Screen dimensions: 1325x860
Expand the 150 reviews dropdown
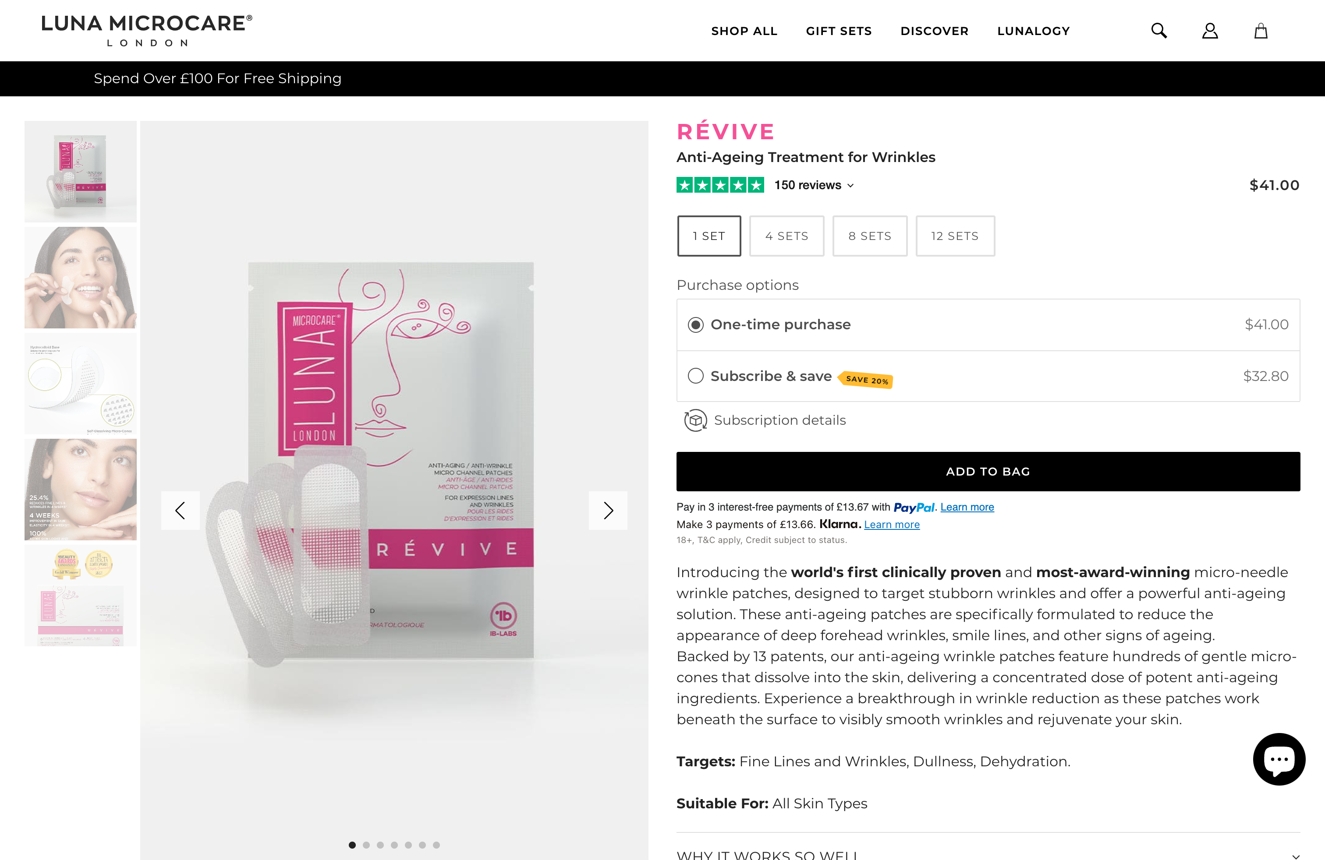tap(814, 185)
